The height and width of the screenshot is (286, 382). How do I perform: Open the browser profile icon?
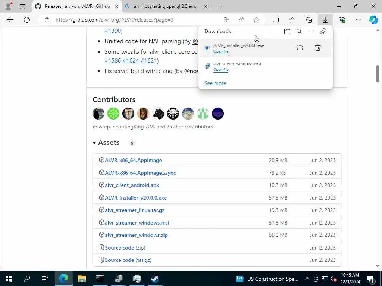pos(9,6)
